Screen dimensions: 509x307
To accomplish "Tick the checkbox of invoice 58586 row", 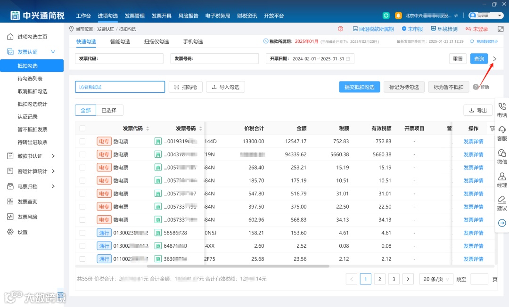I will coord(82,233).
